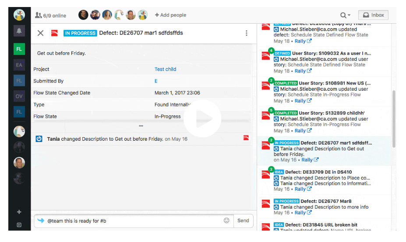
Task: Click power icon beside Tania's activity message
Action: 39,139
